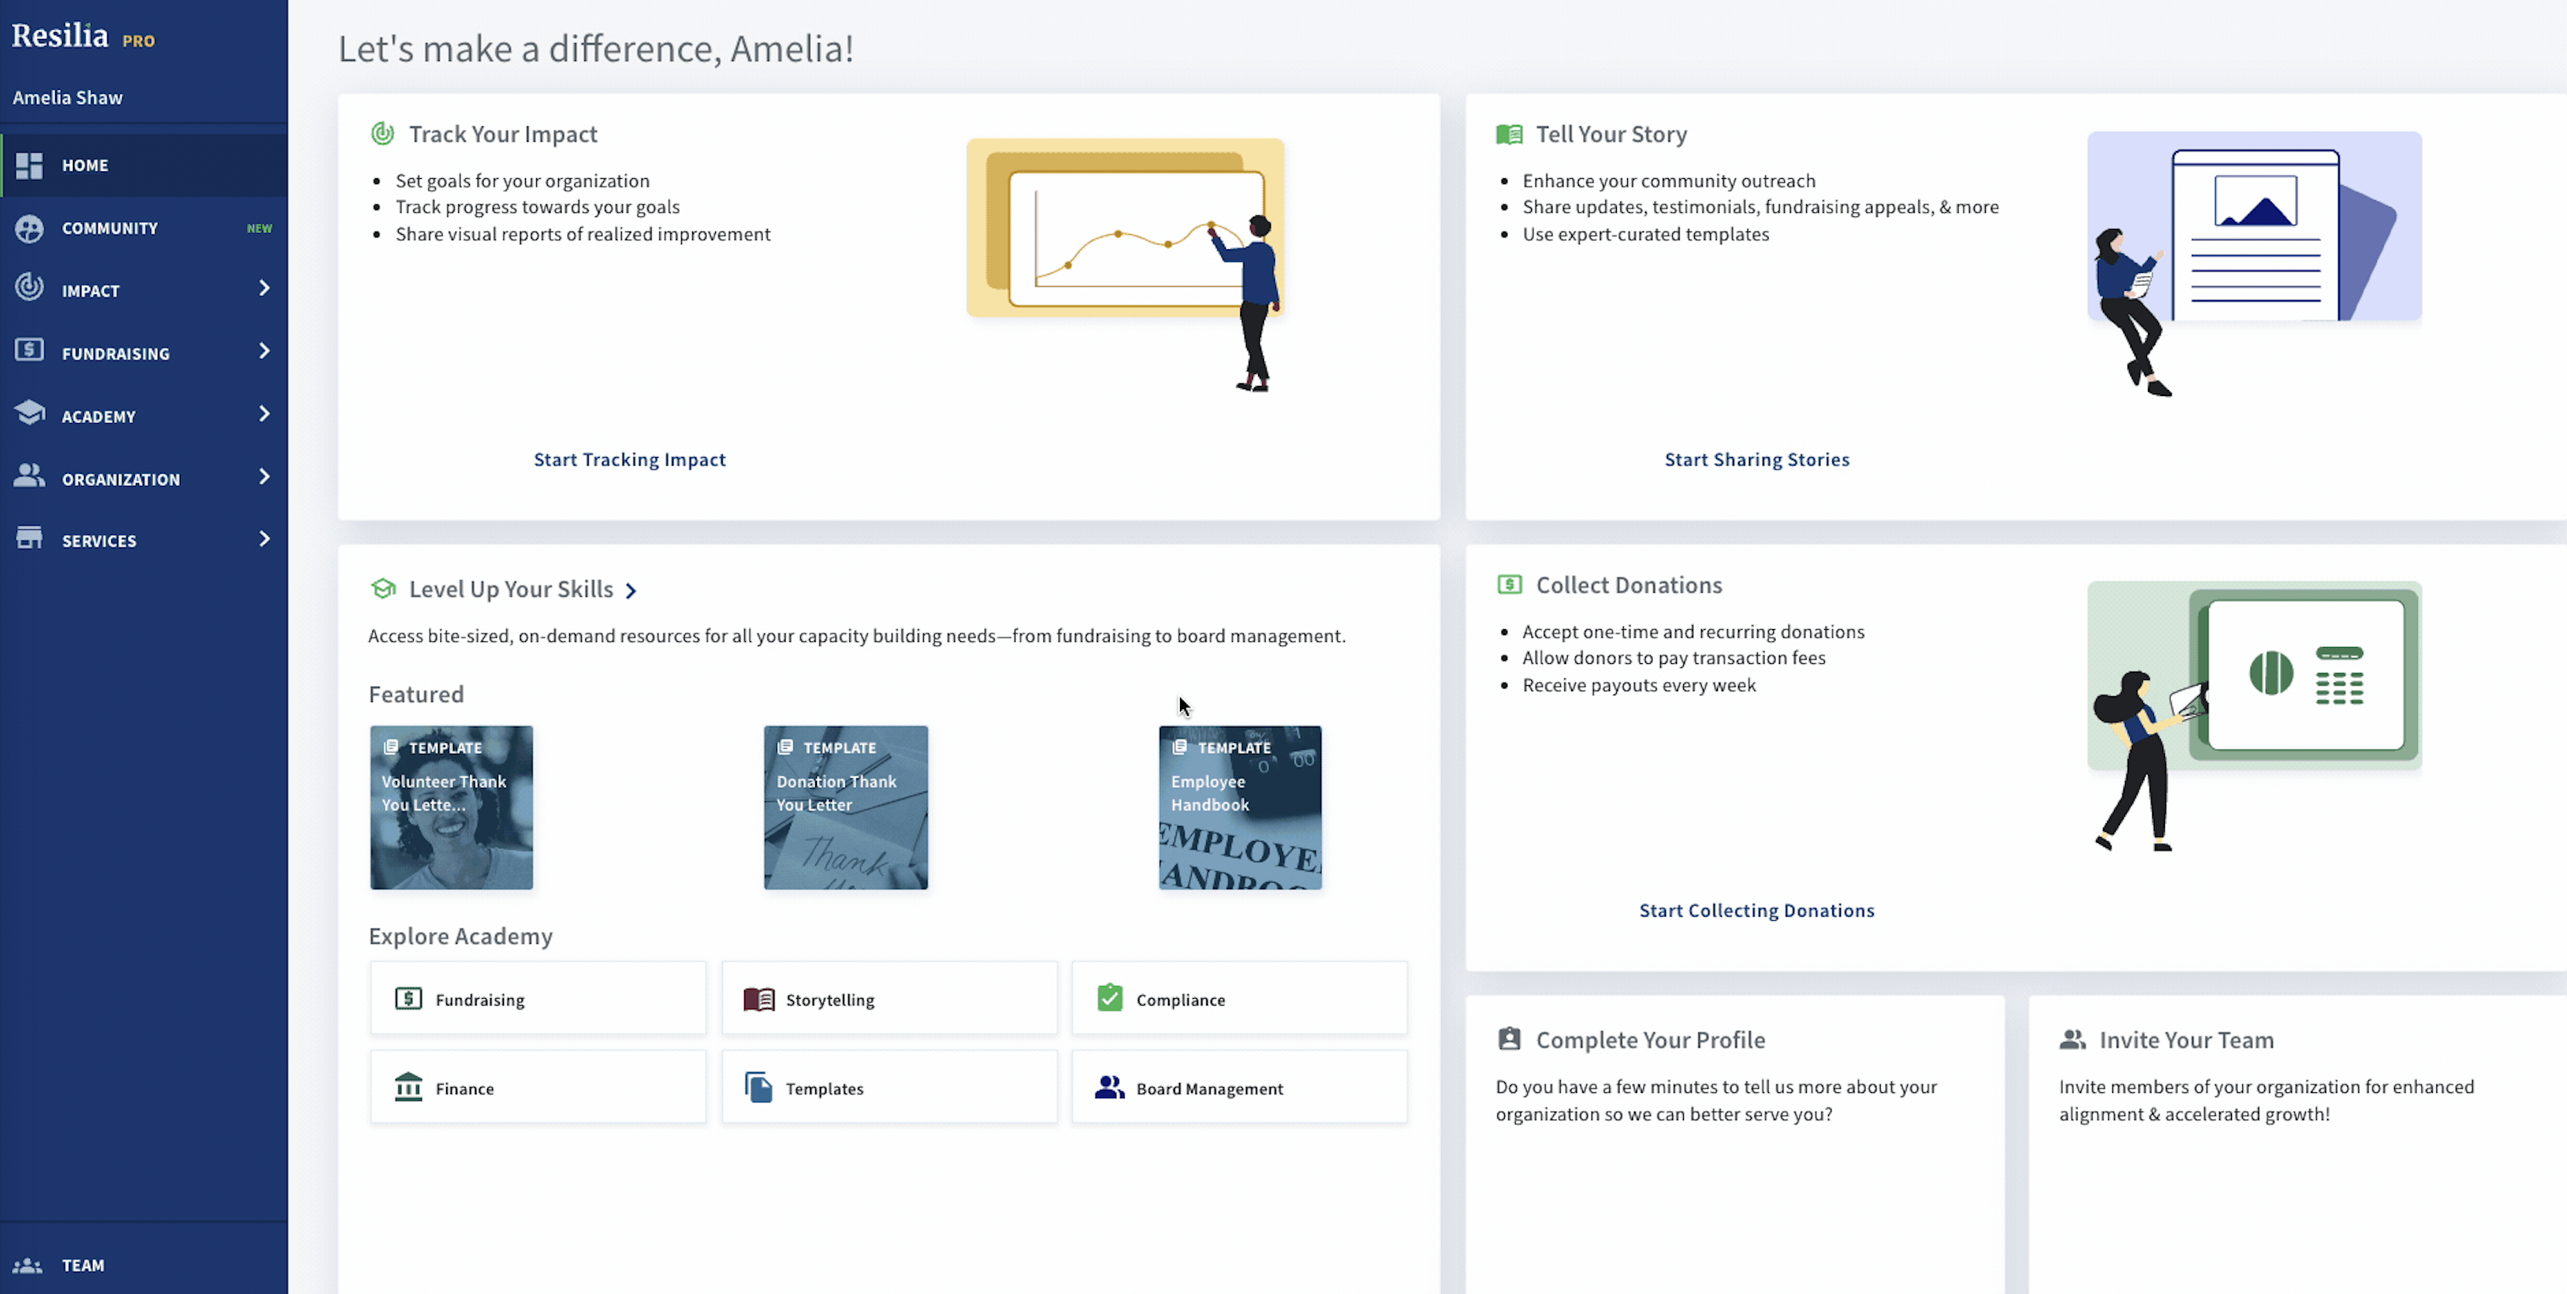The width and height of the screenshot is (2567, 1294).
Task: Click Start Tracking Impact link
Action: tap(629, 460)
